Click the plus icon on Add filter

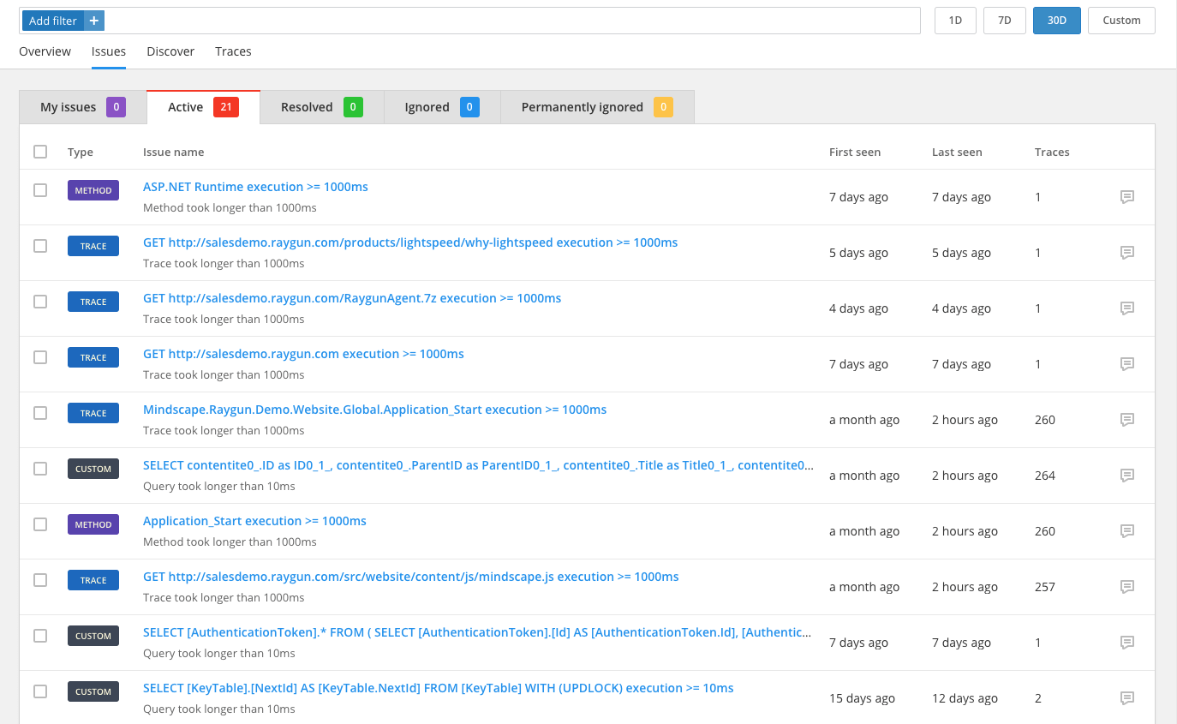point(94,21)
